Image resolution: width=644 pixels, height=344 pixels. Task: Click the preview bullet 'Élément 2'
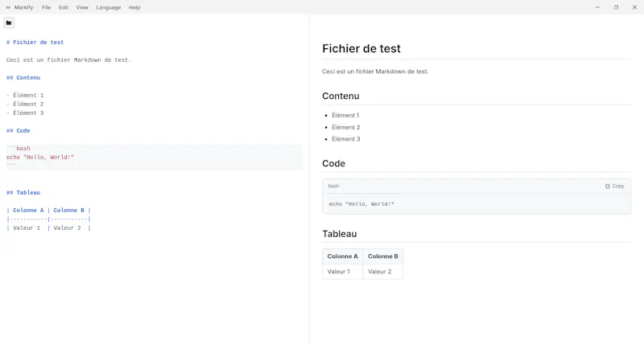click(346, 127)
